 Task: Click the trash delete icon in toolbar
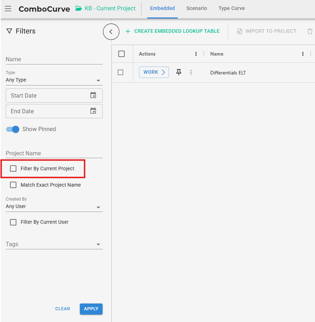(x=310, y=31)
